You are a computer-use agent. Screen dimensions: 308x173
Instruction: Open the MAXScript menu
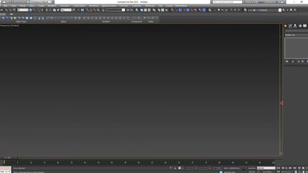150,6
